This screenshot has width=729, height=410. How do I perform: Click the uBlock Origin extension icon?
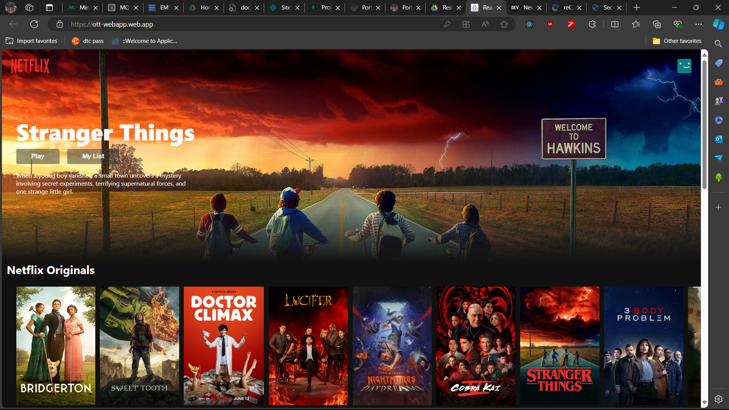pyautogui.click(x=550, y=24)
